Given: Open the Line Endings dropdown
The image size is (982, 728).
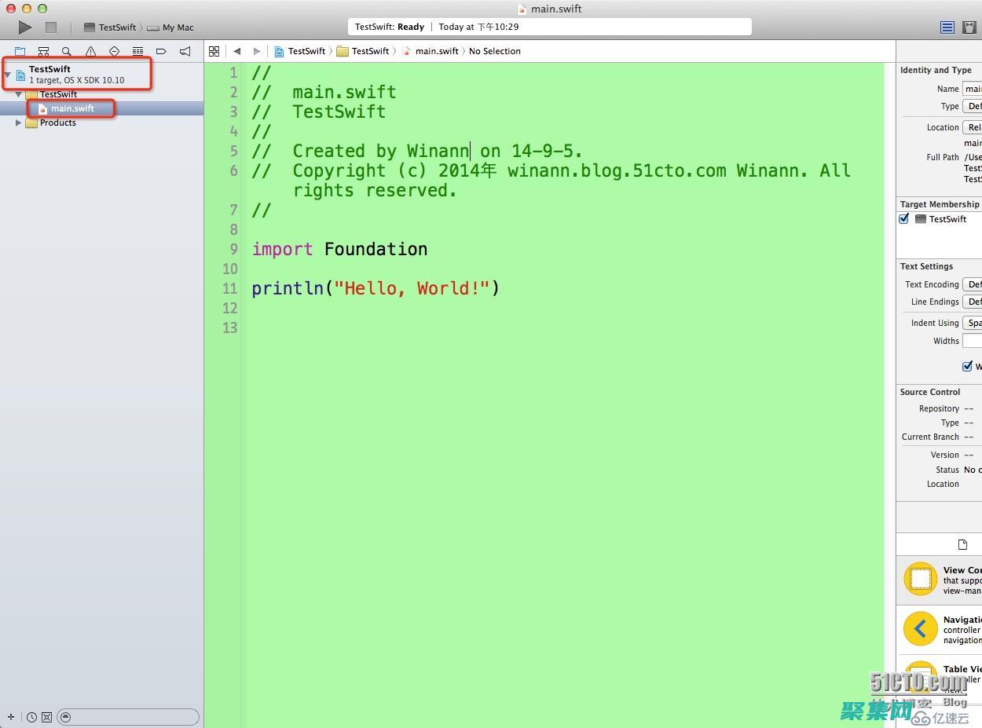Looking at the screenshot, I should pyautogui.click(x=973, y=302).
